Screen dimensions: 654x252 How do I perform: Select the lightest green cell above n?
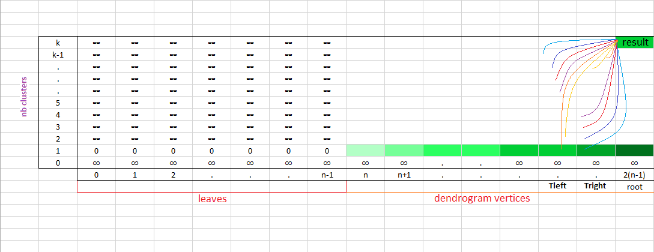(365, 150)
